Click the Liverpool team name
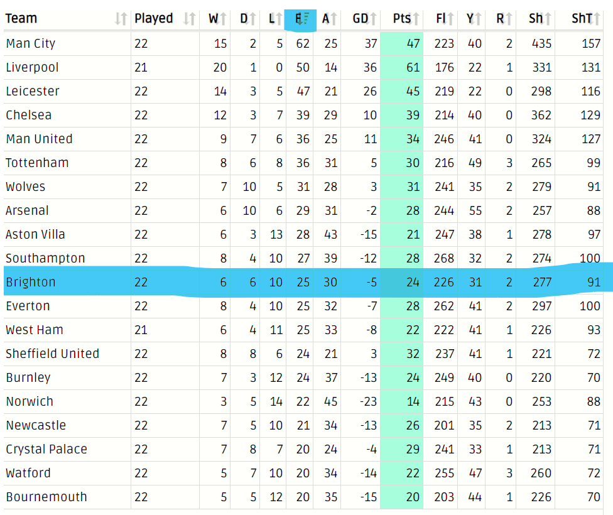The width and height of the screenshot is (613, 515). point(33,67)
